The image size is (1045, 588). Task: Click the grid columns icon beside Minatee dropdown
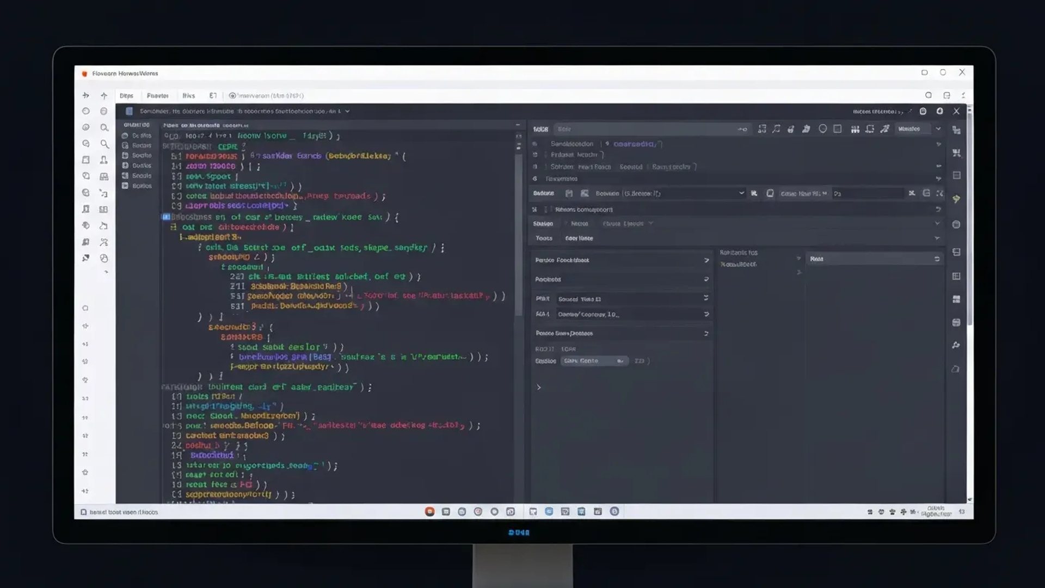click(855, 129)
